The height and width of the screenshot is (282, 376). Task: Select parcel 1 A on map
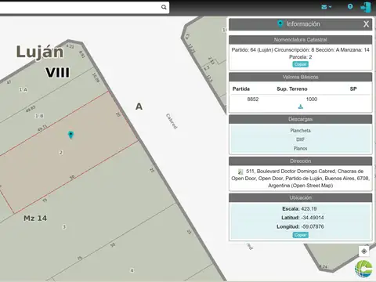(23, 89)
